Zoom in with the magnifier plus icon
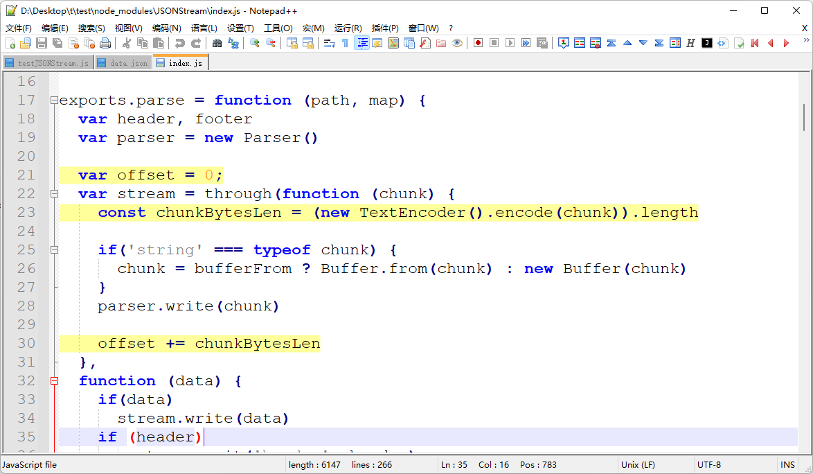 coord(254,43)
